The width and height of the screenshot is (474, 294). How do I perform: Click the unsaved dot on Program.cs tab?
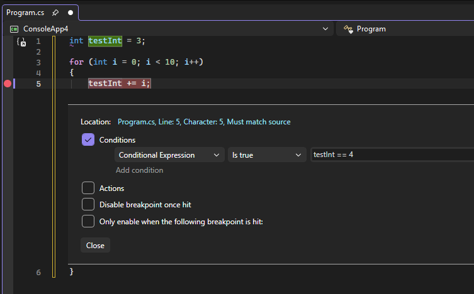pos(70,13)
